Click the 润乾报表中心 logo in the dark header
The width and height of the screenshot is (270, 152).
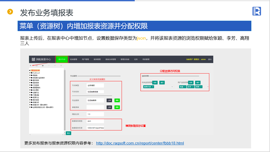(x=41, y=59)
